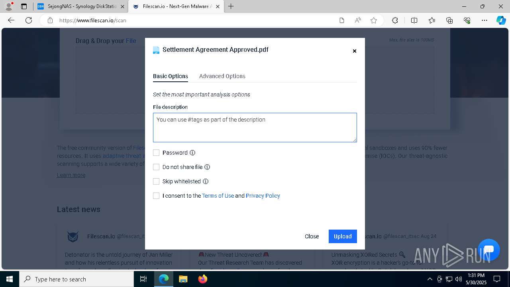510x287 pixels.
Task: Open volume control in tray
Action: pos(458,279)
